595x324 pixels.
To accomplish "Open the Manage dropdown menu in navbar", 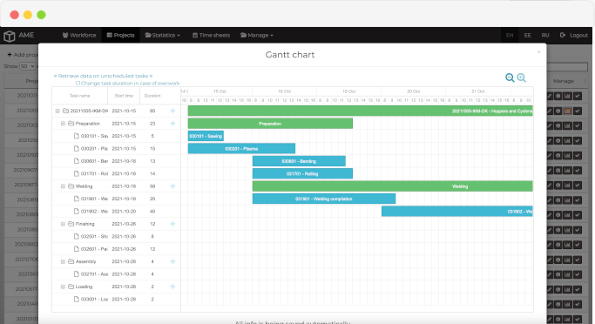I will (x=256, y=35).
